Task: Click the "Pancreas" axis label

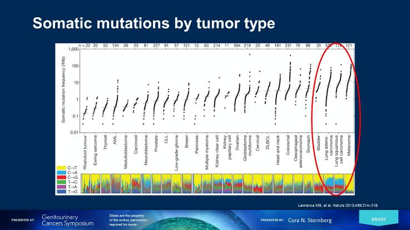Action: pos(196,144)
